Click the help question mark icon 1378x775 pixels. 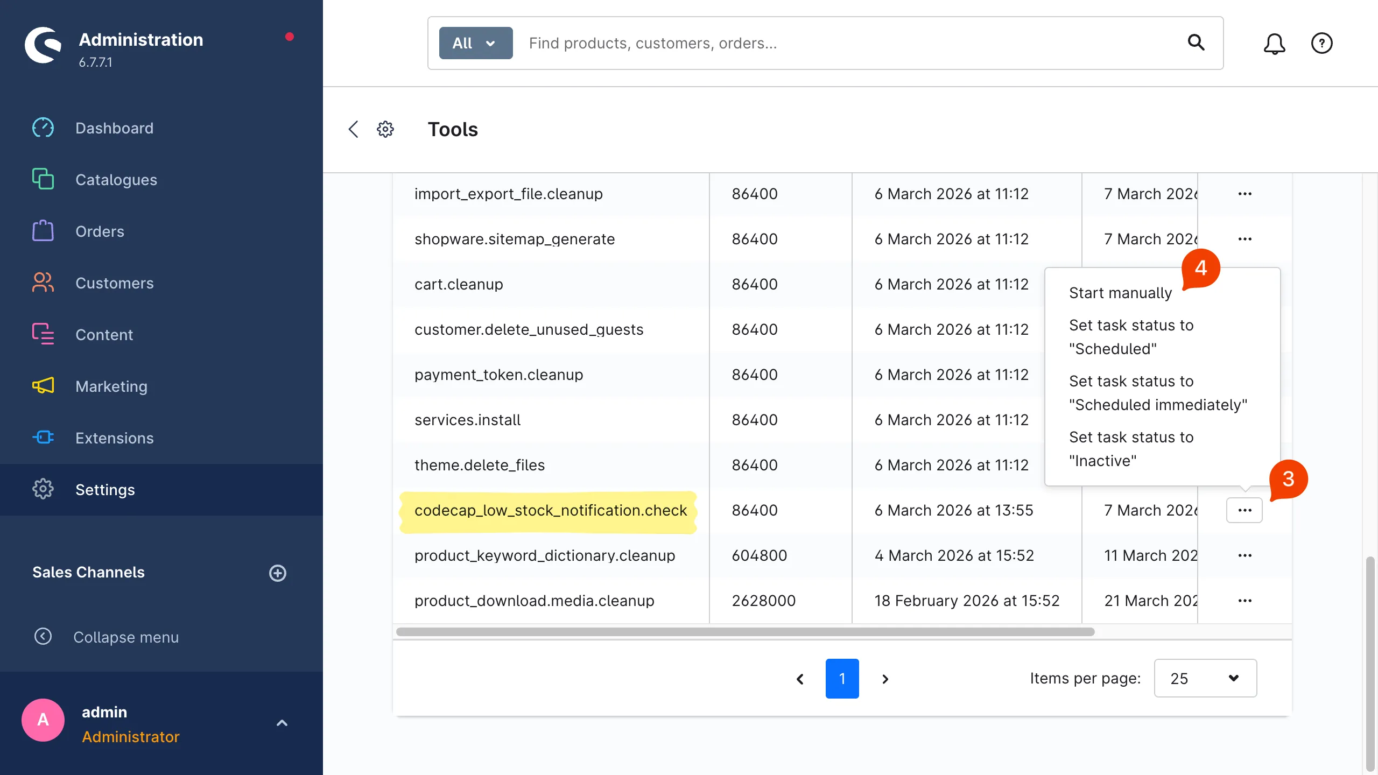coord(1321,43)
